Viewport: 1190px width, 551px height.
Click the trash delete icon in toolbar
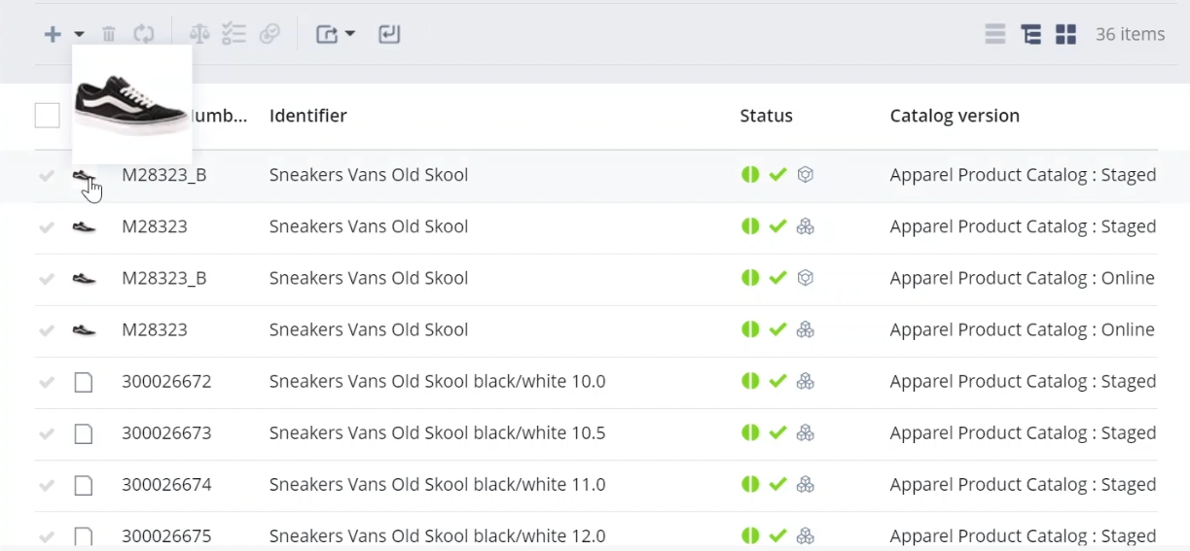109,34
